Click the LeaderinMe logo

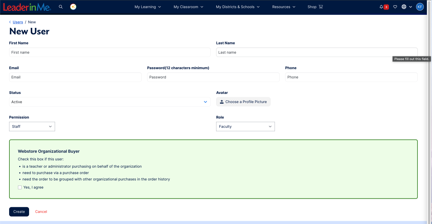click(27, 7)
